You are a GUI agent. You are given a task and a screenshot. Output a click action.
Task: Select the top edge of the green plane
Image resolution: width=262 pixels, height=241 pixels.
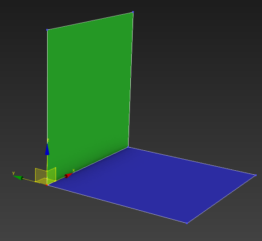90,21
